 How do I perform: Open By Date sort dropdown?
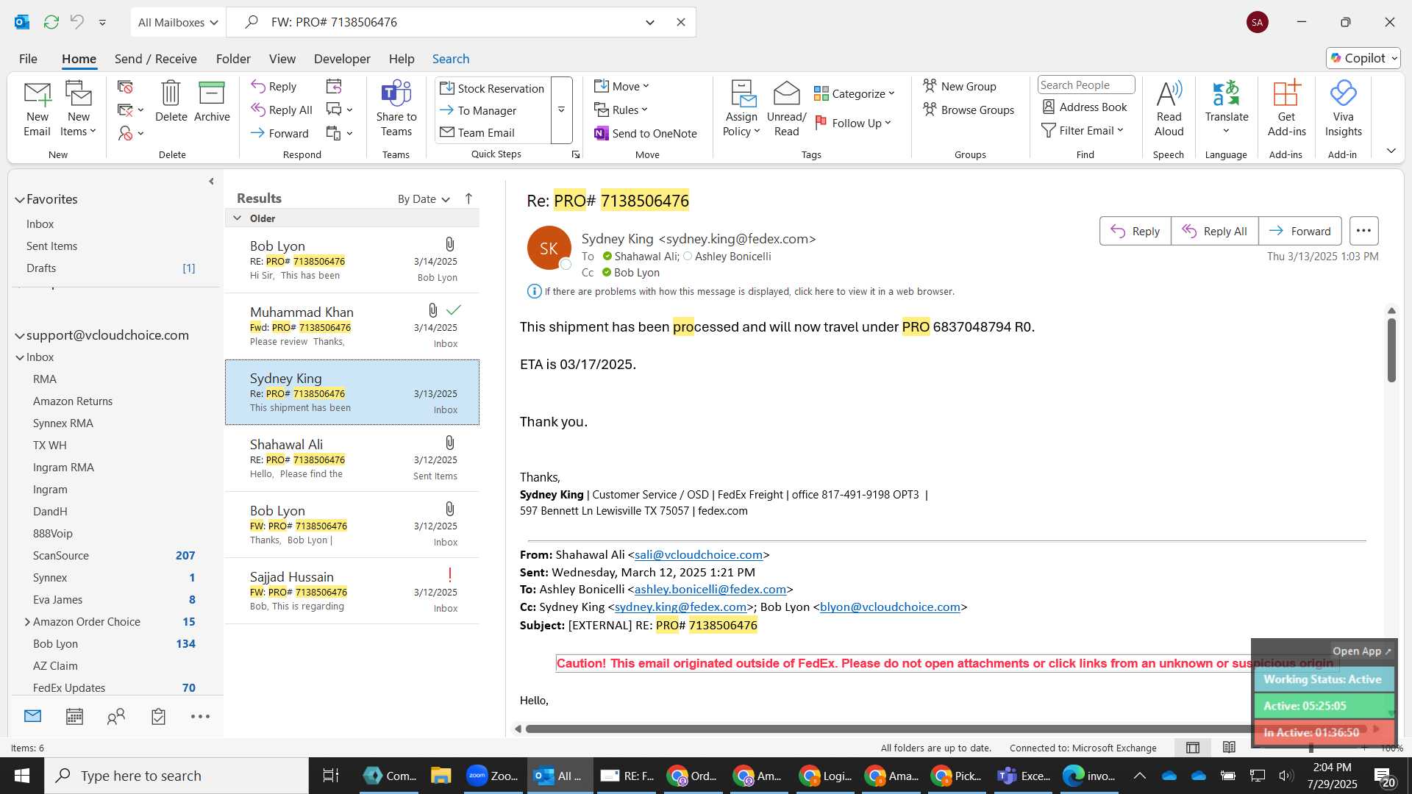point(424,199)
